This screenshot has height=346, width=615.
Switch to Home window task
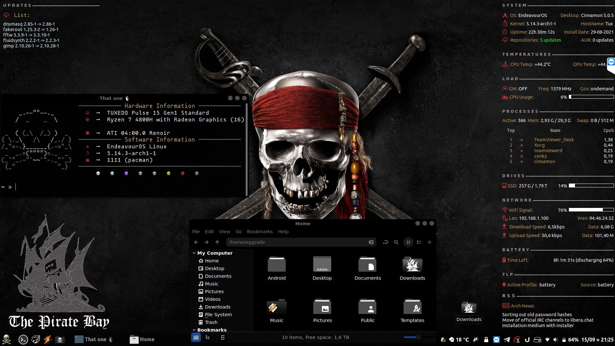[142, 339]
